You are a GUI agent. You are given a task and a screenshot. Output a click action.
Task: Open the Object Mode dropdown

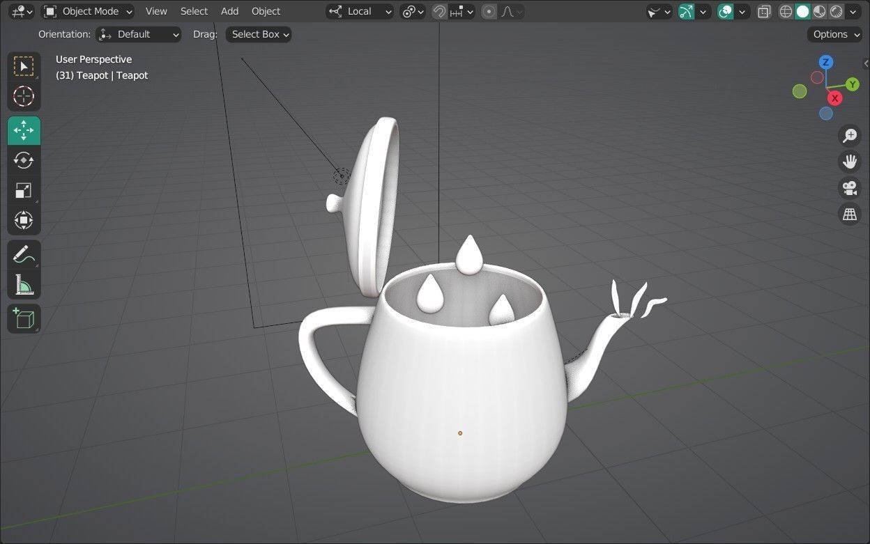88,11
